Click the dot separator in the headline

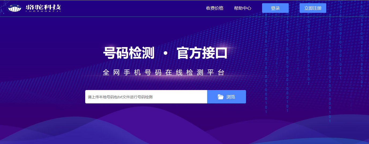(x=165, y=53)
